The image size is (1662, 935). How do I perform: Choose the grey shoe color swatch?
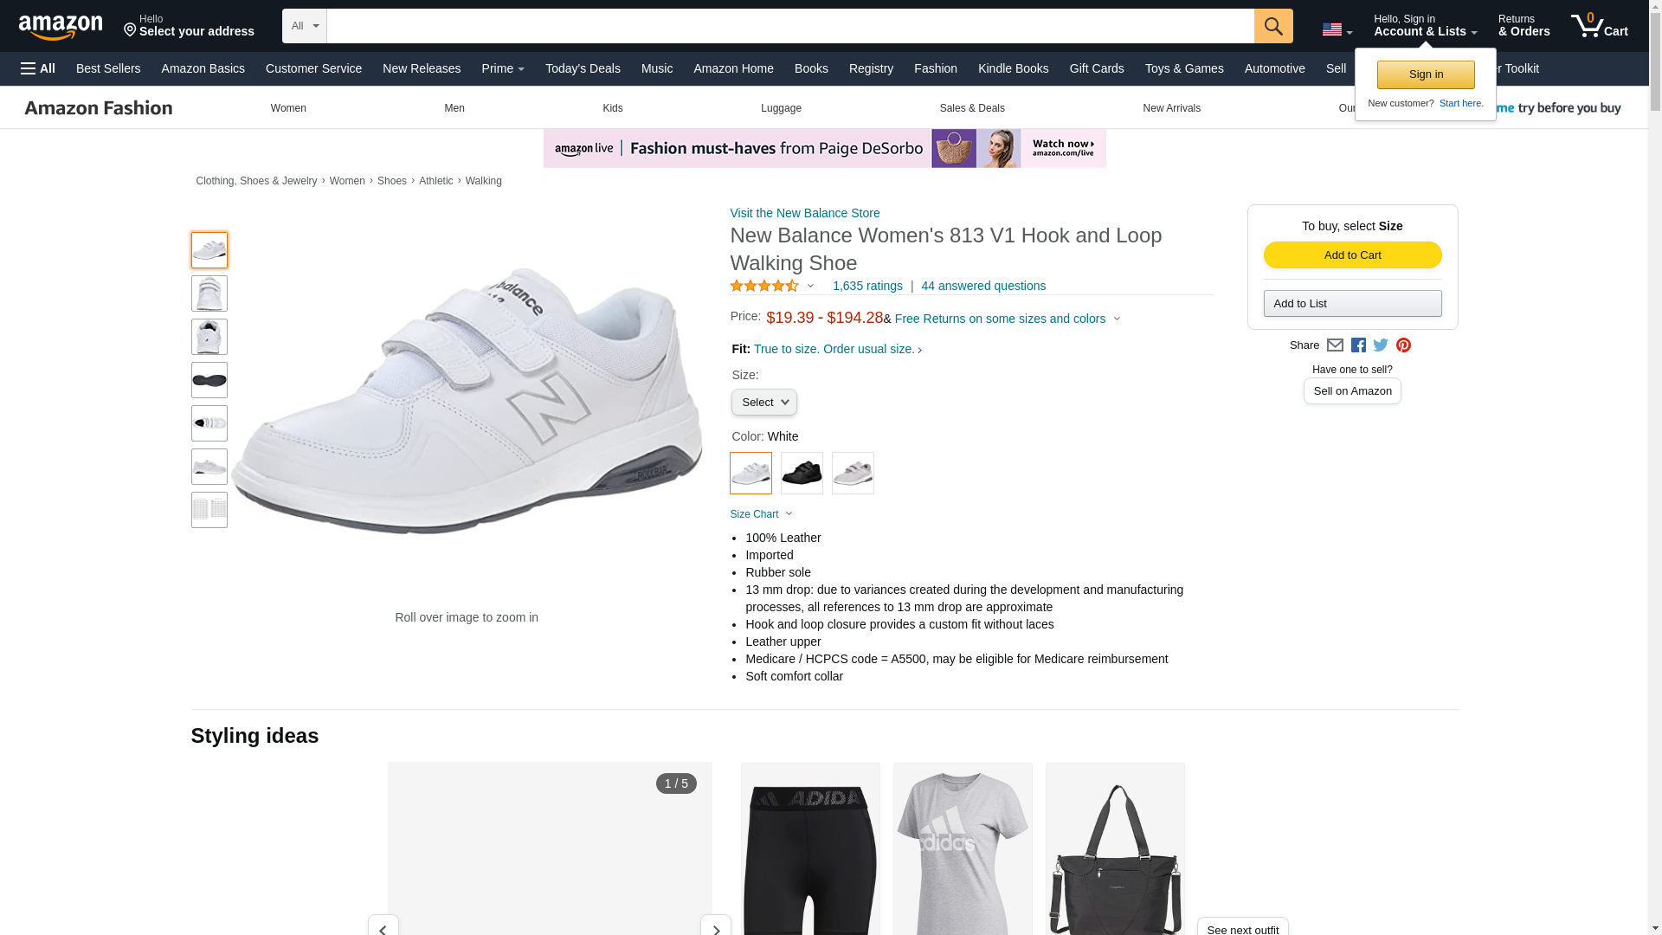click(x=853, y=473)
